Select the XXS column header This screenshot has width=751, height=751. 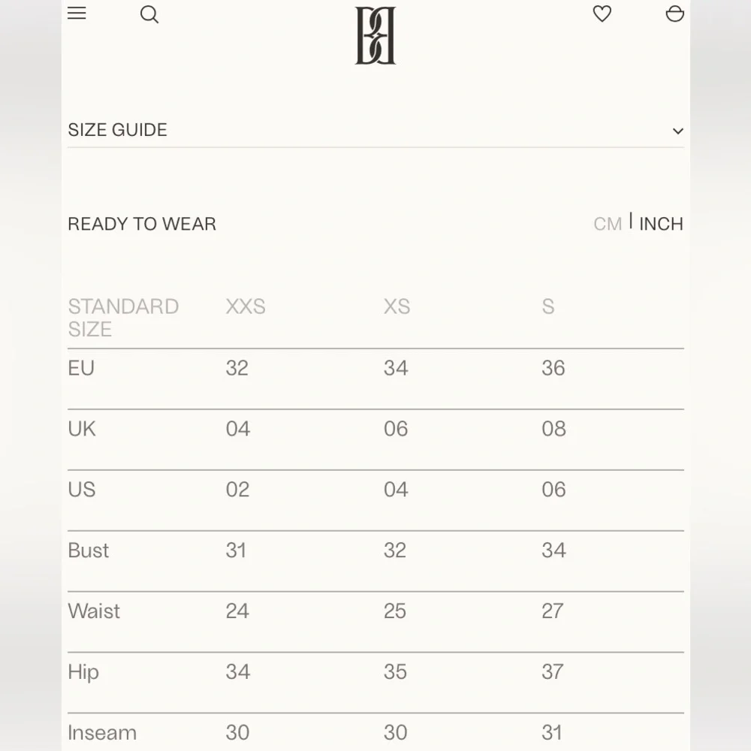[246, 306]
